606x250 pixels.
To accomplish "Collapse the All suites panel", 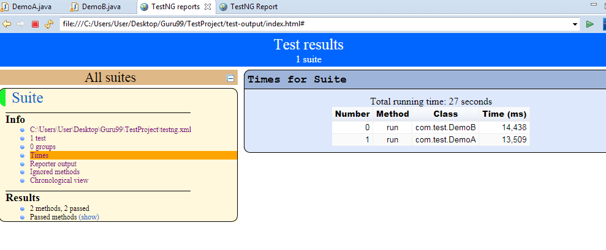I will (230, 78).
